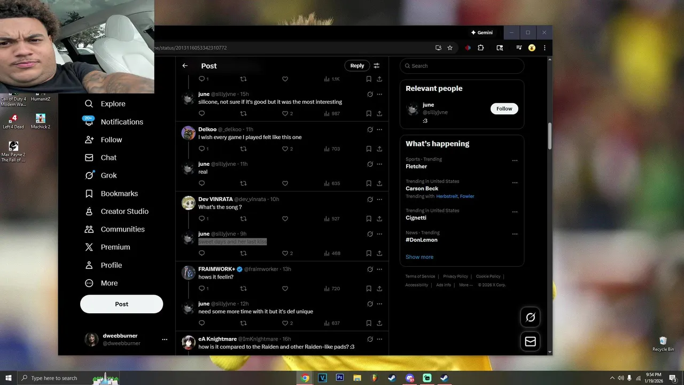Open the Privacy Policy footer link
The width and height of the screenshot is (684, 385).
(x=455, y=276)
